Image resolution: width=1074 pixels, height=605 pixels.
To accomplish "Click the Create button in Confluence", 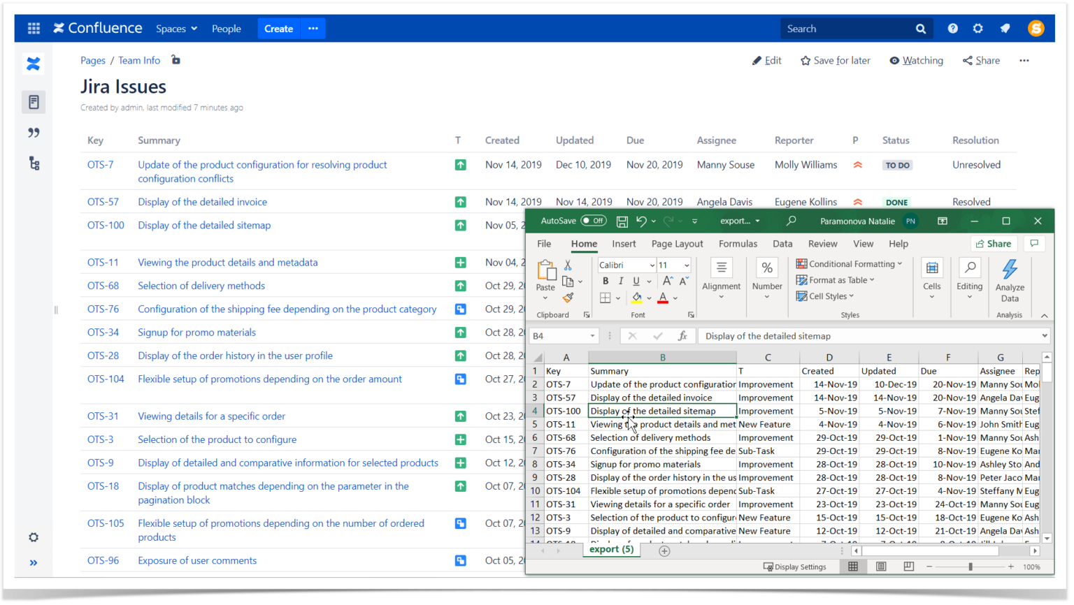I will 278,29.
